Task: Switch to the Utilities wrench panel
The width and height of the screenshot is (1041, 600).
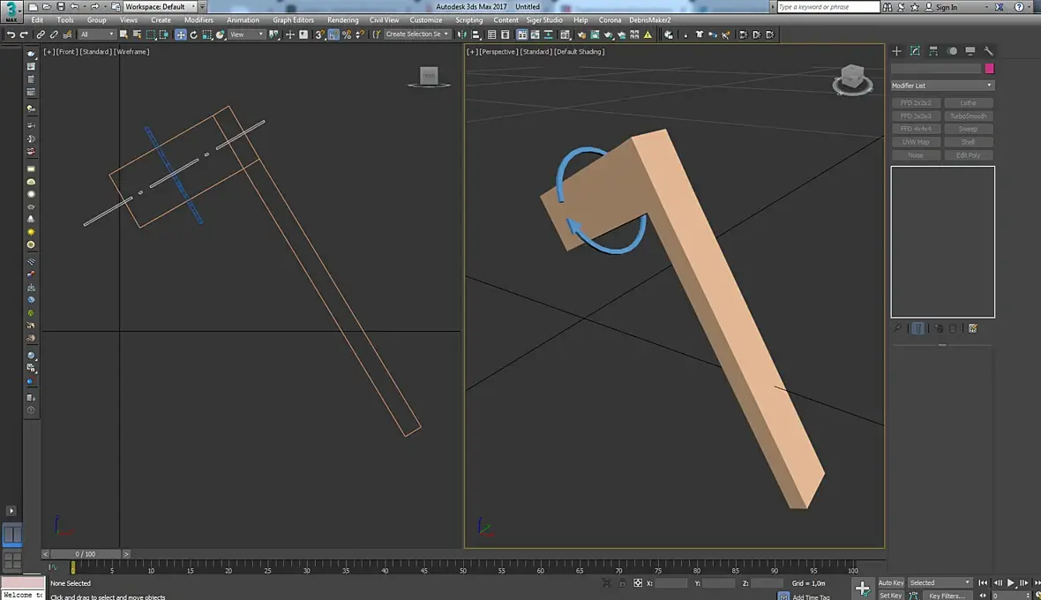Action: pyautogui.click(x=988, y=51)
